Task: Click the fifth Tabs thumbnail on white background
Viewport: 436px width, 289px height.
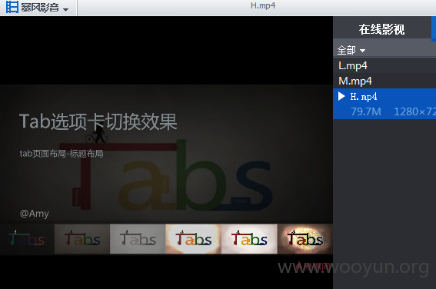Action: 249,239
